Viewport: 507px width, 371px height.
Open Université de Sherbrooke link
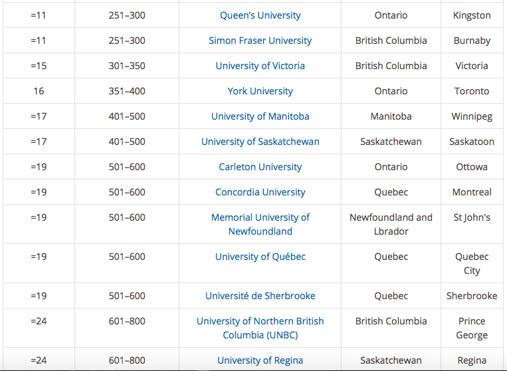click(x=260, y=296)
